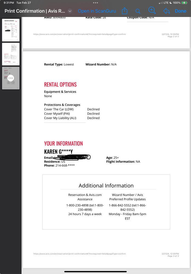This screenshot has width=191, height=274.
Task: Tap the three-dot multitasking indicator
Action: pos(95,3)
